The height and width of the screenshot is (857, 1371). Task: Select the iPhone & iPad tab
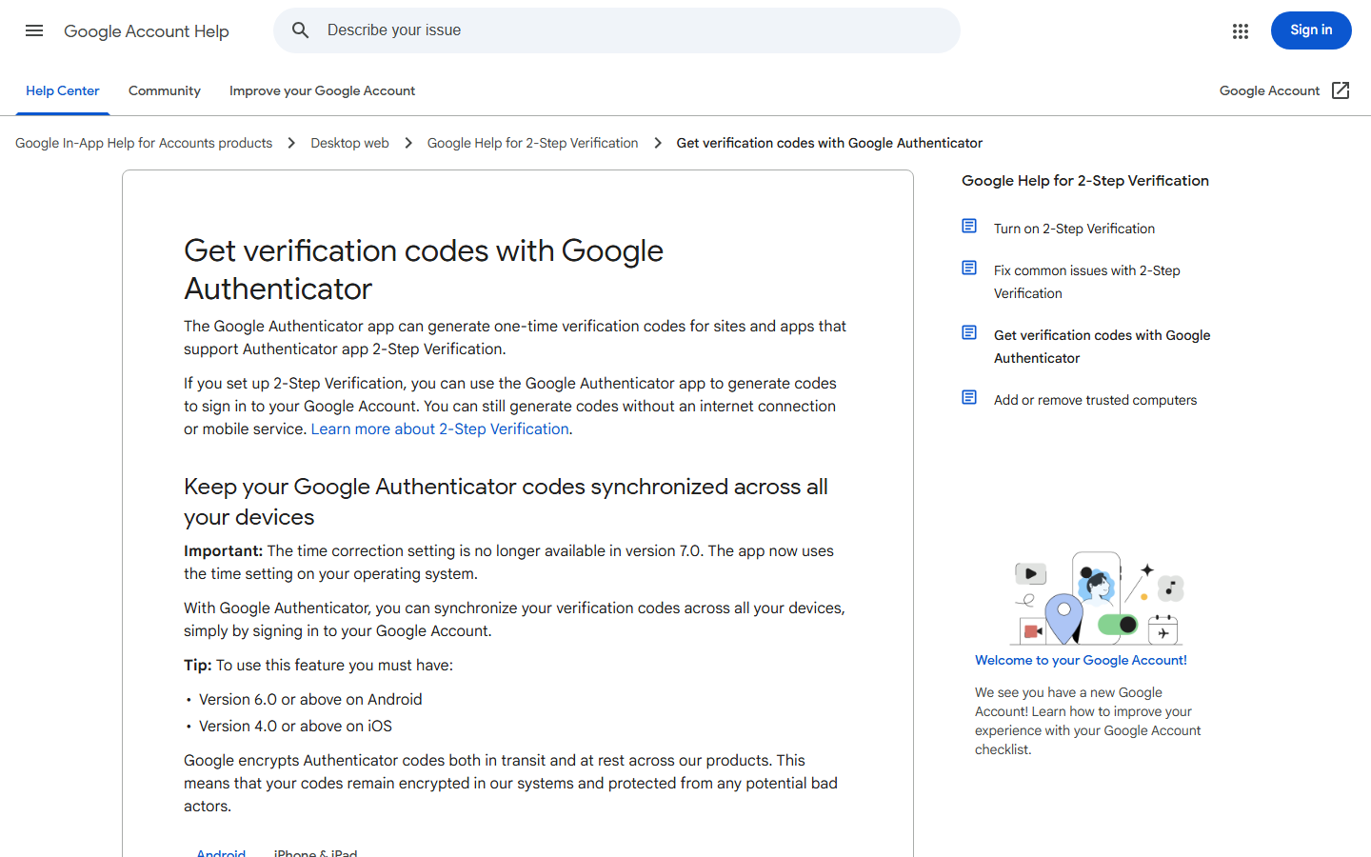(x=315, y=852)
